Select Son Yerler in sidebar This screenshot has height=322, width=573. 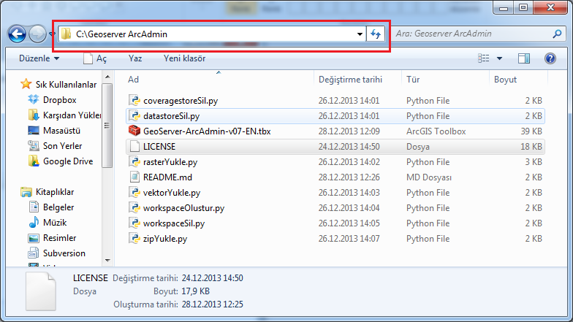tap(56, 146)
